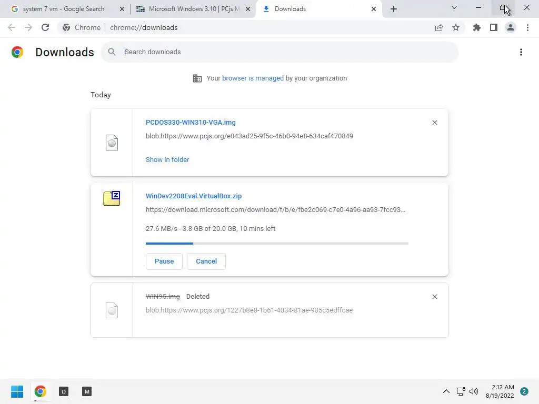Open the D app in the taskbar
This screenshot has height=404, width=539.
[x=64, y=391]
